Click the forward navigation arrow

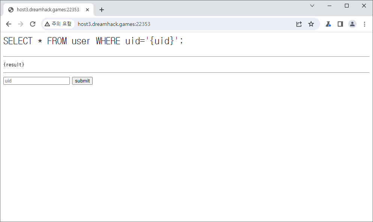click(x=21, y=24)
